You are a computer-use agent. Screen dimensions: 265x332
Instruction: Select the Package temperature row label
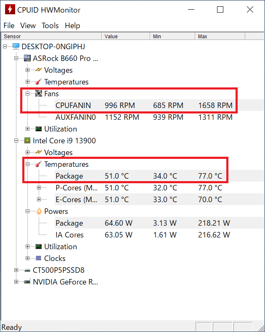coord(69,176)
